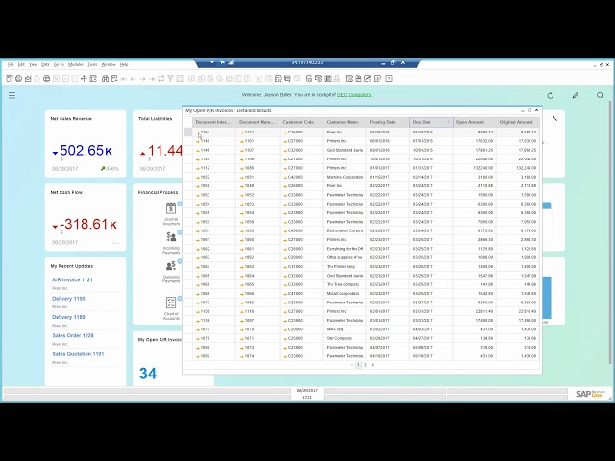Click the next page arrow in the pagination
The height and width of the screenshot is (461, 615).
(373, 365)
